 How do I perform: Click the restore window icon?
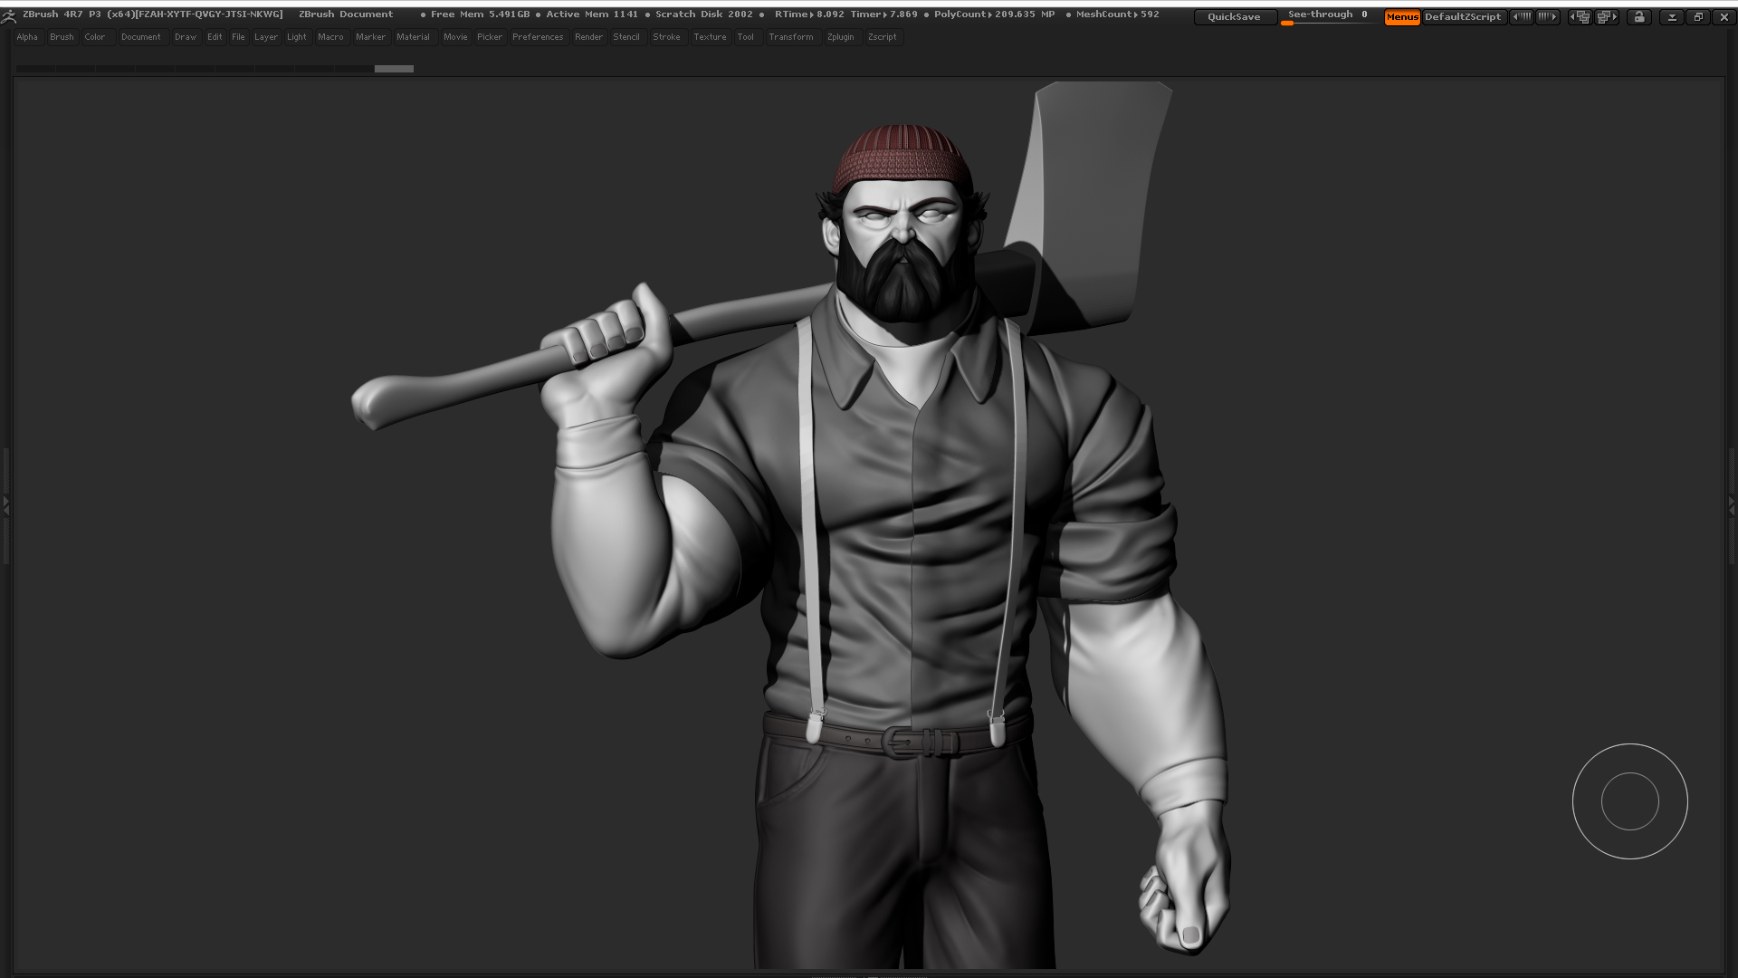tap(1698, 16)
